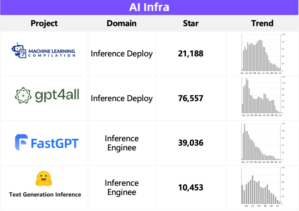
Task: Click the hugging face emoji icon
Action: [x=44, y=178]
